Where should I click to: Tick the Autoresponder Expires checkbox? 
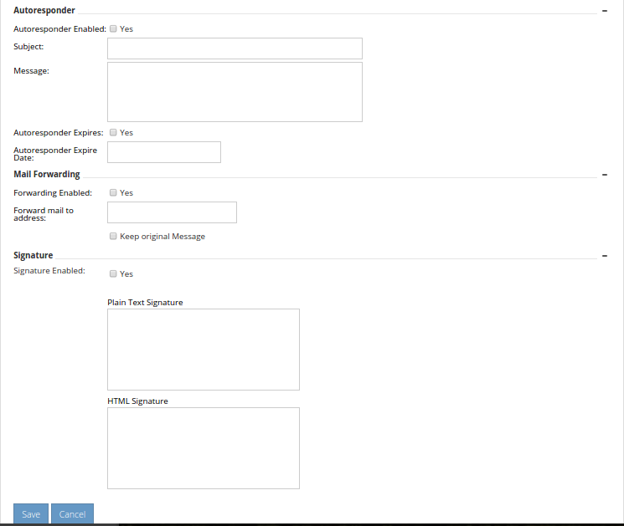tap(113, 132)
